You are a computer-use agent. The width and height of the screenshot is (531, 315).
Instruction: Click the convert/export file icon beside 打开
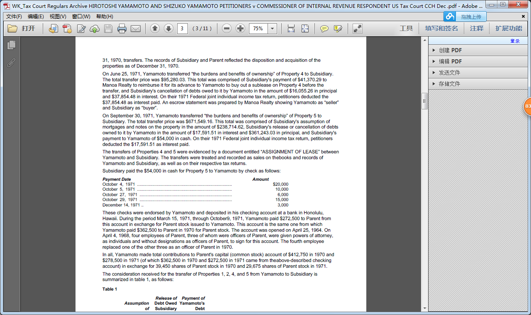pos(54,29)
